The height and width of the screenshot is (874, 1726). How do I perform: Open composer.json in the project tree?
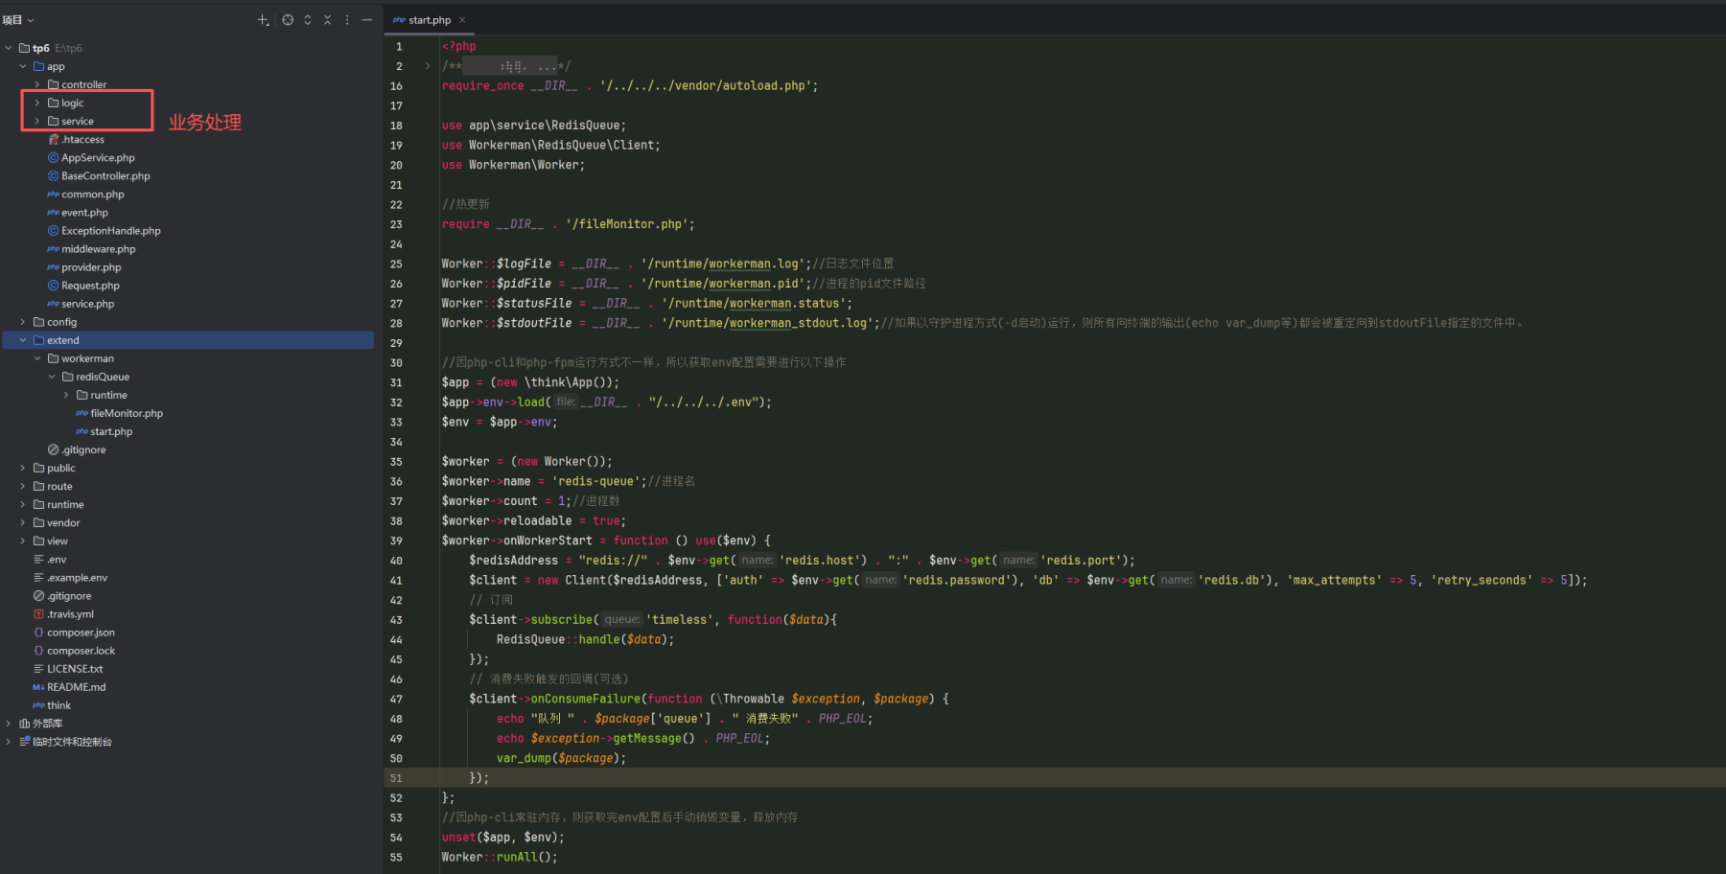tap(81, 632)
